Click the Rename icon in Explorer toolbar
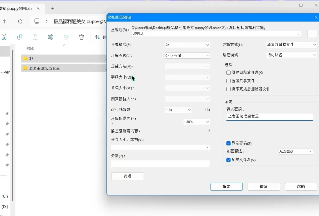319x216 pixels. tap(51, 37)
